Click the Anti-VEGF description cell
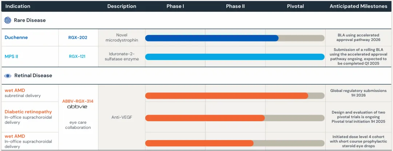The image size is (393, 151). click(122, 117)
